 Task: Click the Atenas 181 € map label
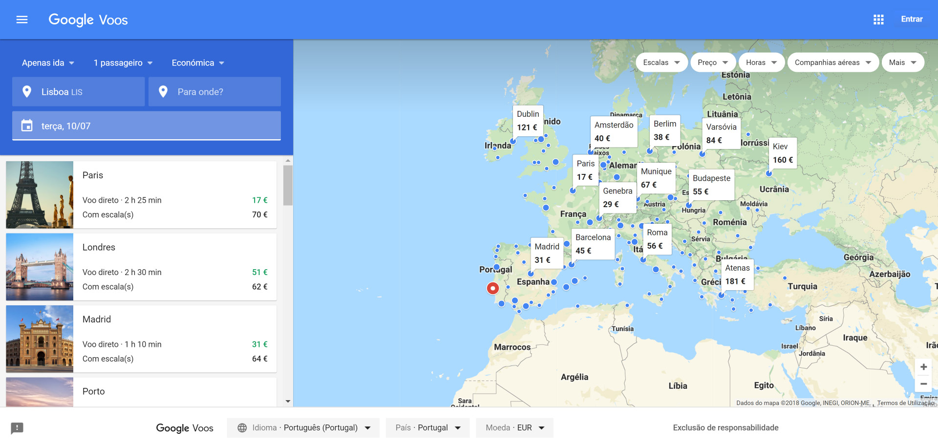click(737, 275)
